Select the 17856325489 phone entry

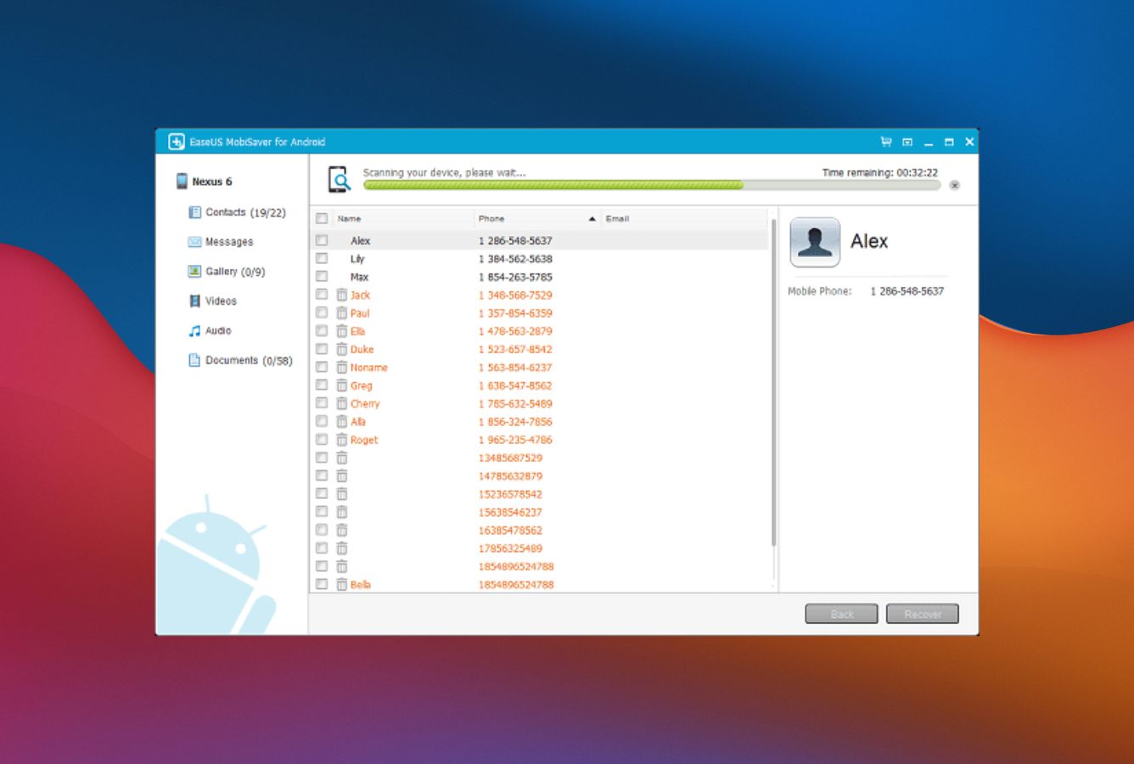pos(510,548)
